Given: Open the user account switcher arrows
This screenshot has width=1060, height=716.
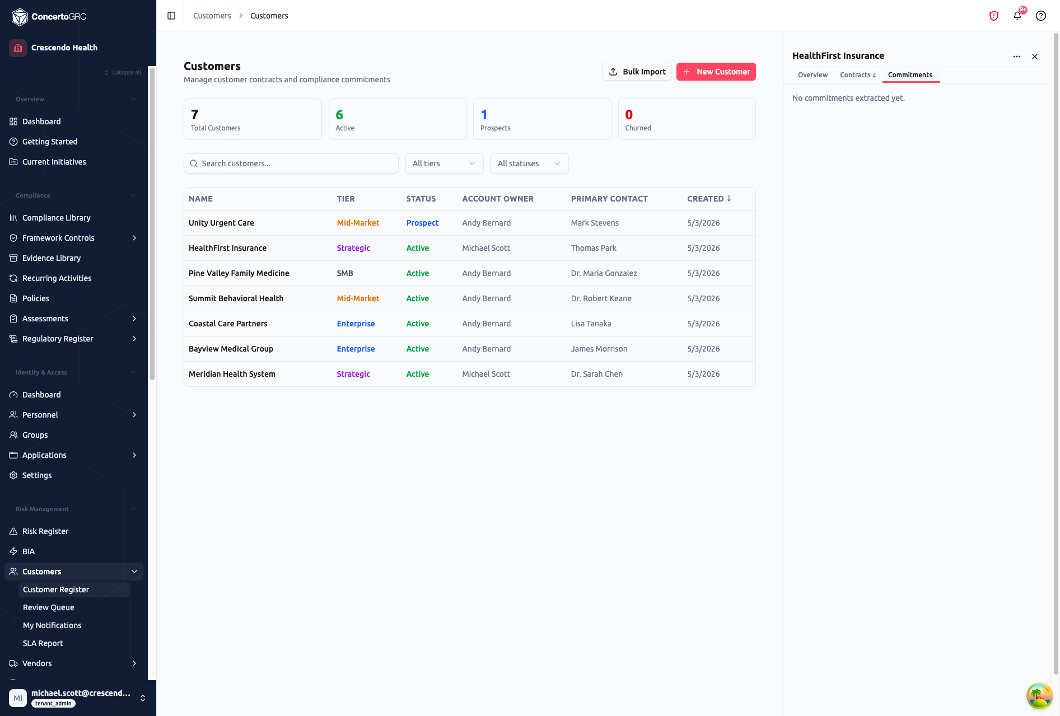Looking at the screenshot, I should [143, 698].
